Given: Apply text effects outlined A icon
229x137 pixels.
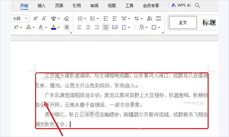Looking at the screenshot, I should (28, 27).
